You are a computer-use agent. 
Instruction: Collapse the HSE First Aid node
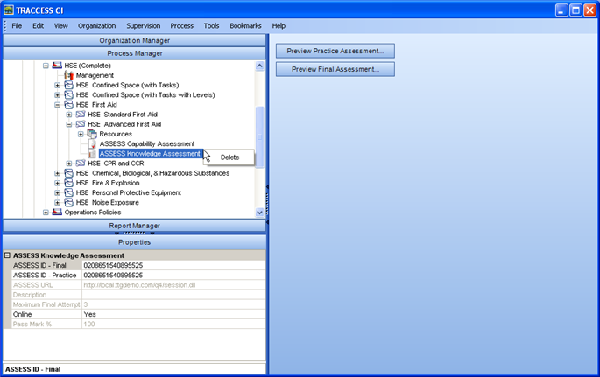pyautogui.click(x=57, y=104)
